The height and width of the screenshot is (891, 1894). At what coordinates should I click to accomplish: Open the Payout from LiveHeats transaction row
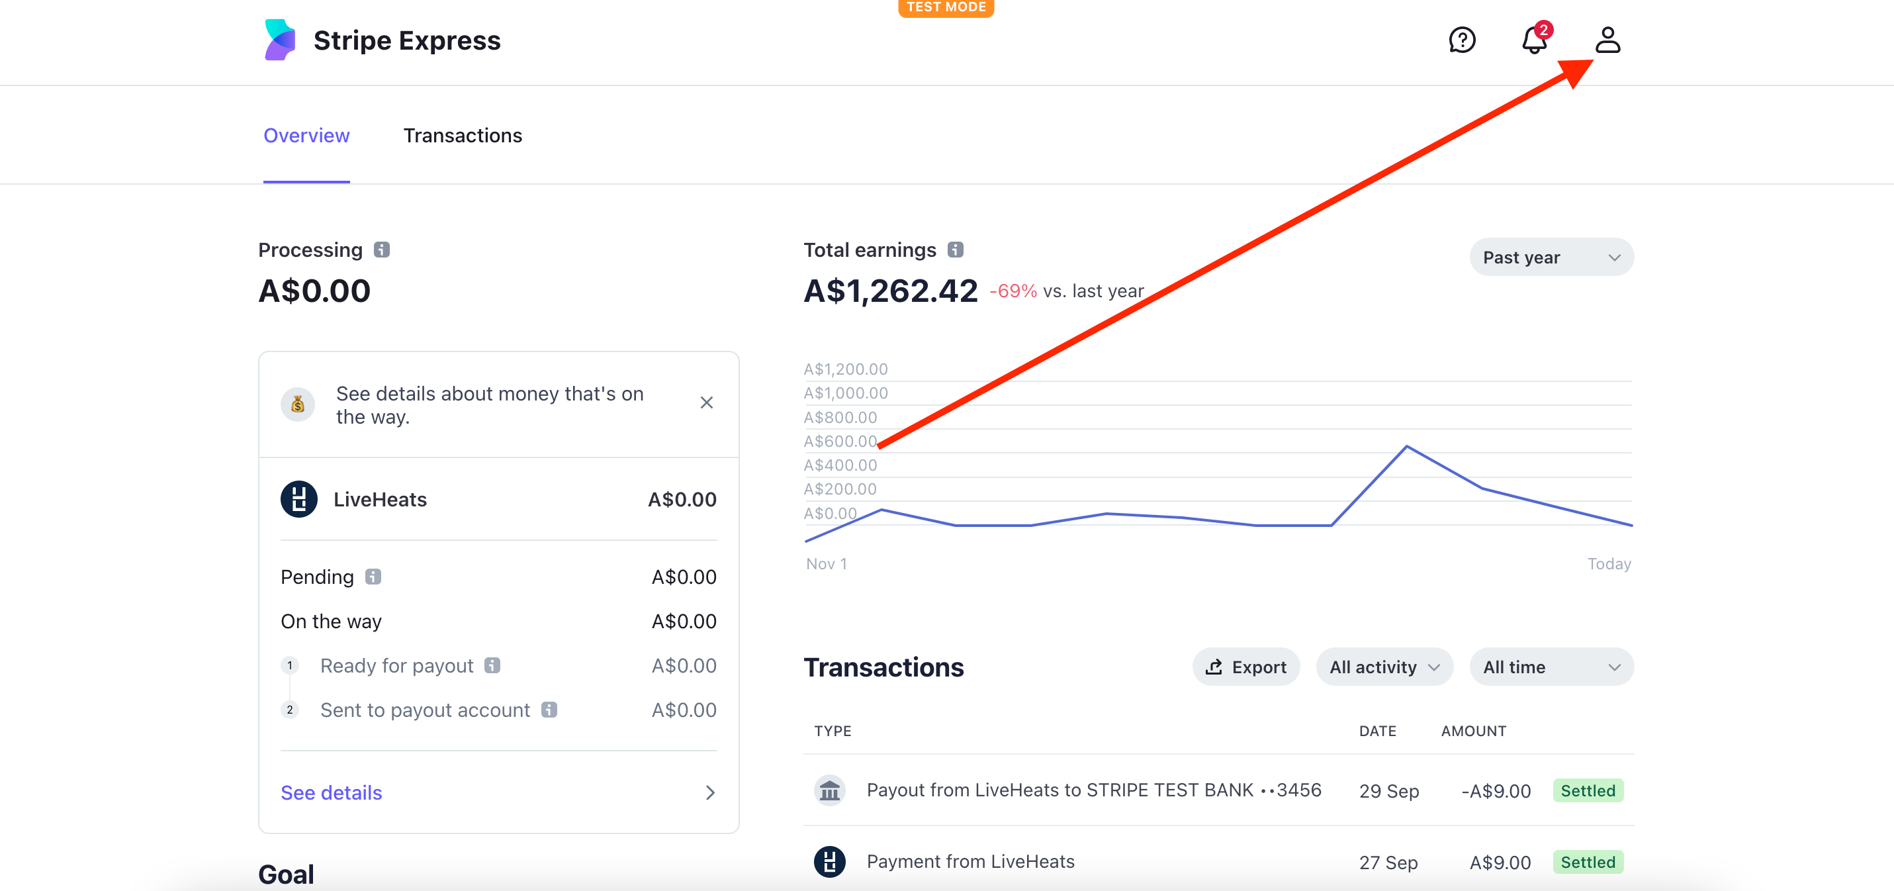(x=1218, y=790)
